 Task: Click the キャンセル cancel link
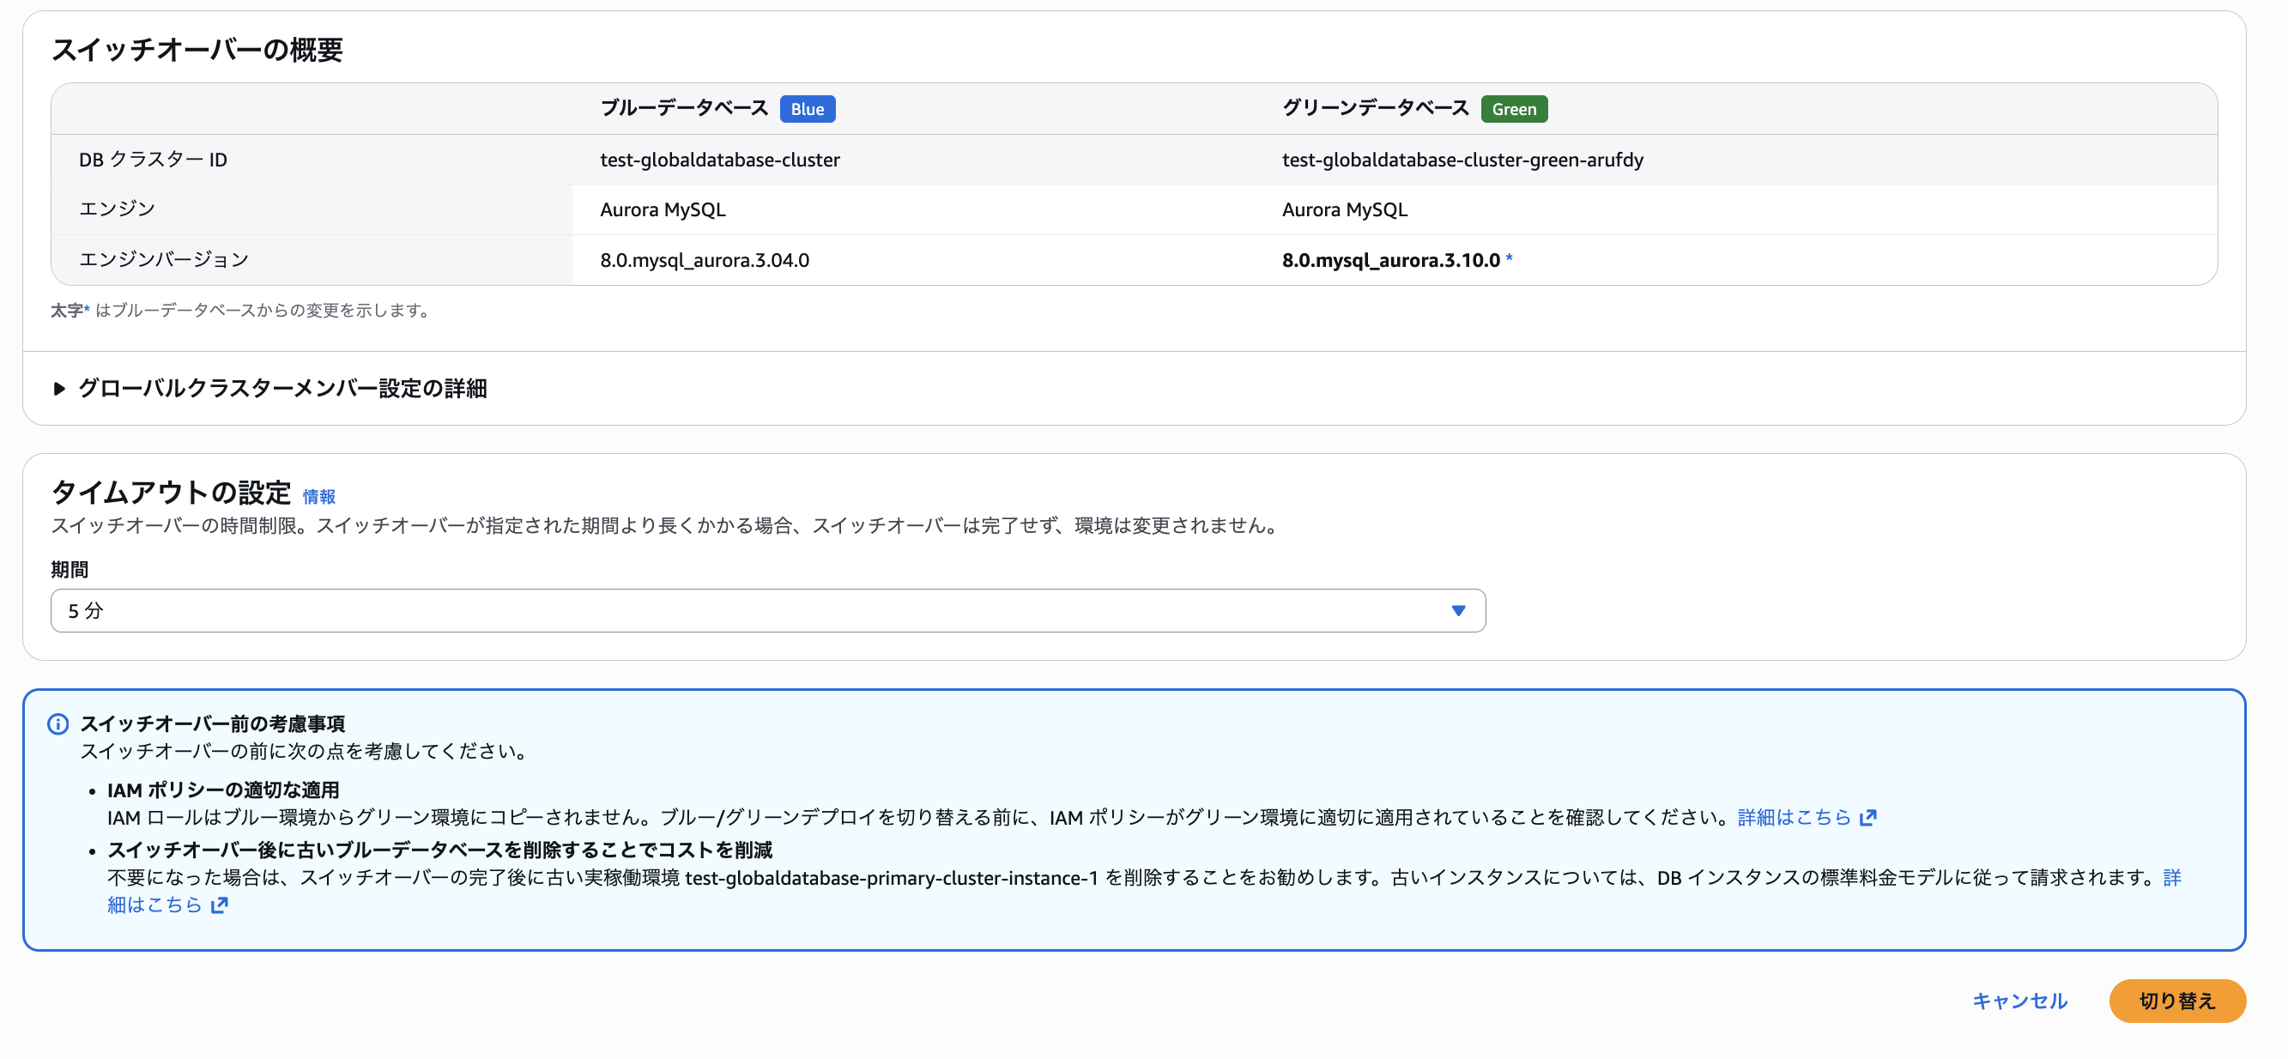[x=2019, y=1001]
